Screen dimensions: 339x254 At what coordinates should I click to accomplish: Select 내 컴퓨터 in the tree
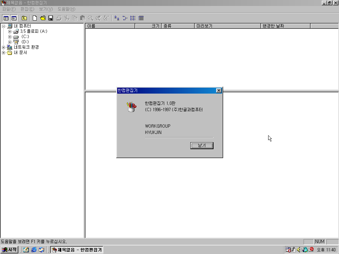[x=22, y=26]
